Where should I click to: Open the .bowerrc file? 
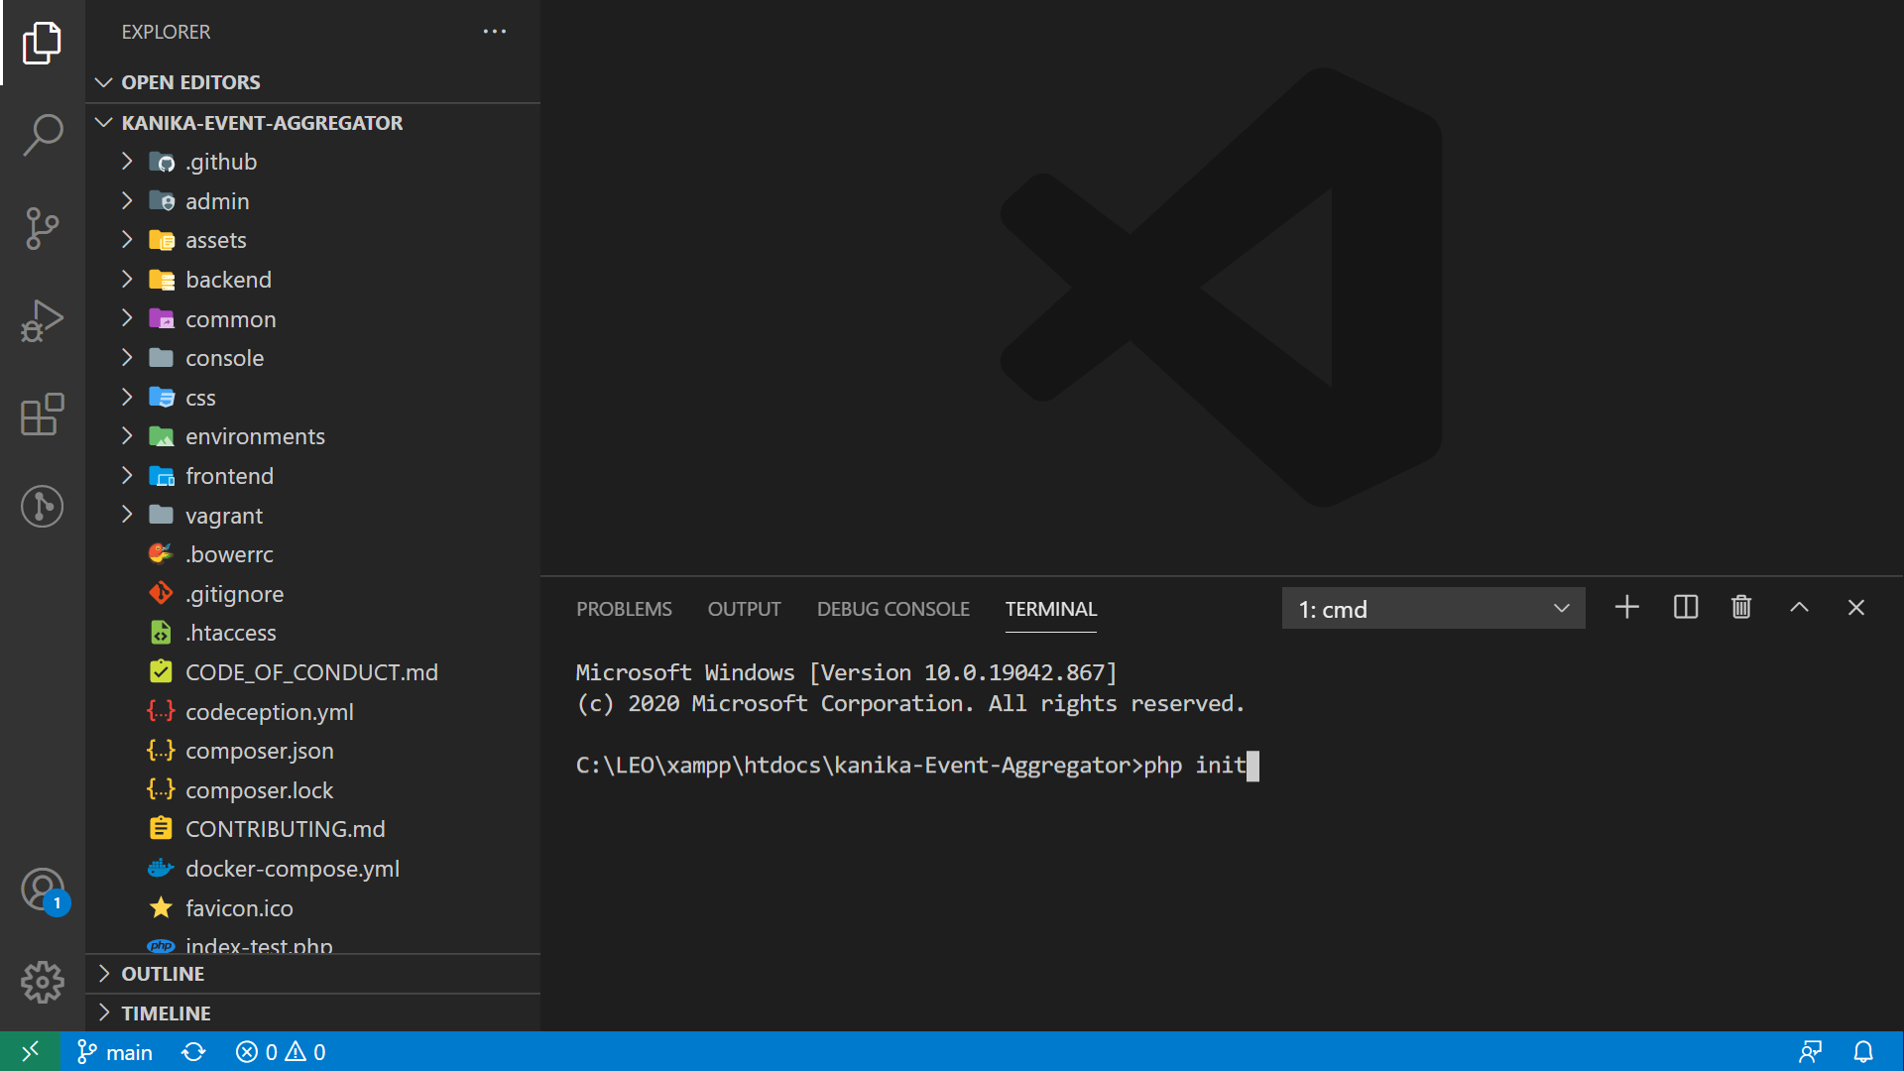(x=312, y=554)
